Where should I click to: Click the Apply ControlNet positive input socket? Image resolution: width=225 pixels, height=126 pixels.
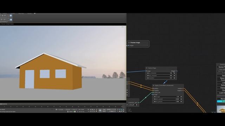coord(153,89)
